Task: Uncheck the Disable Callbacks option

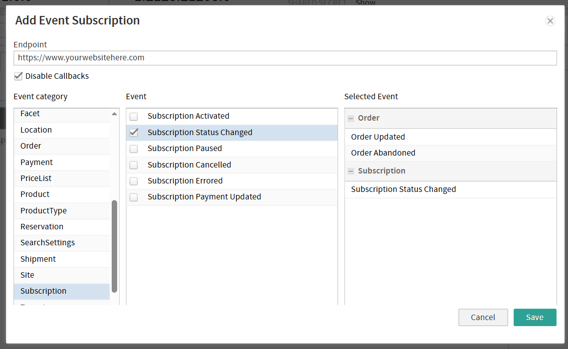Action: point(18,76)
